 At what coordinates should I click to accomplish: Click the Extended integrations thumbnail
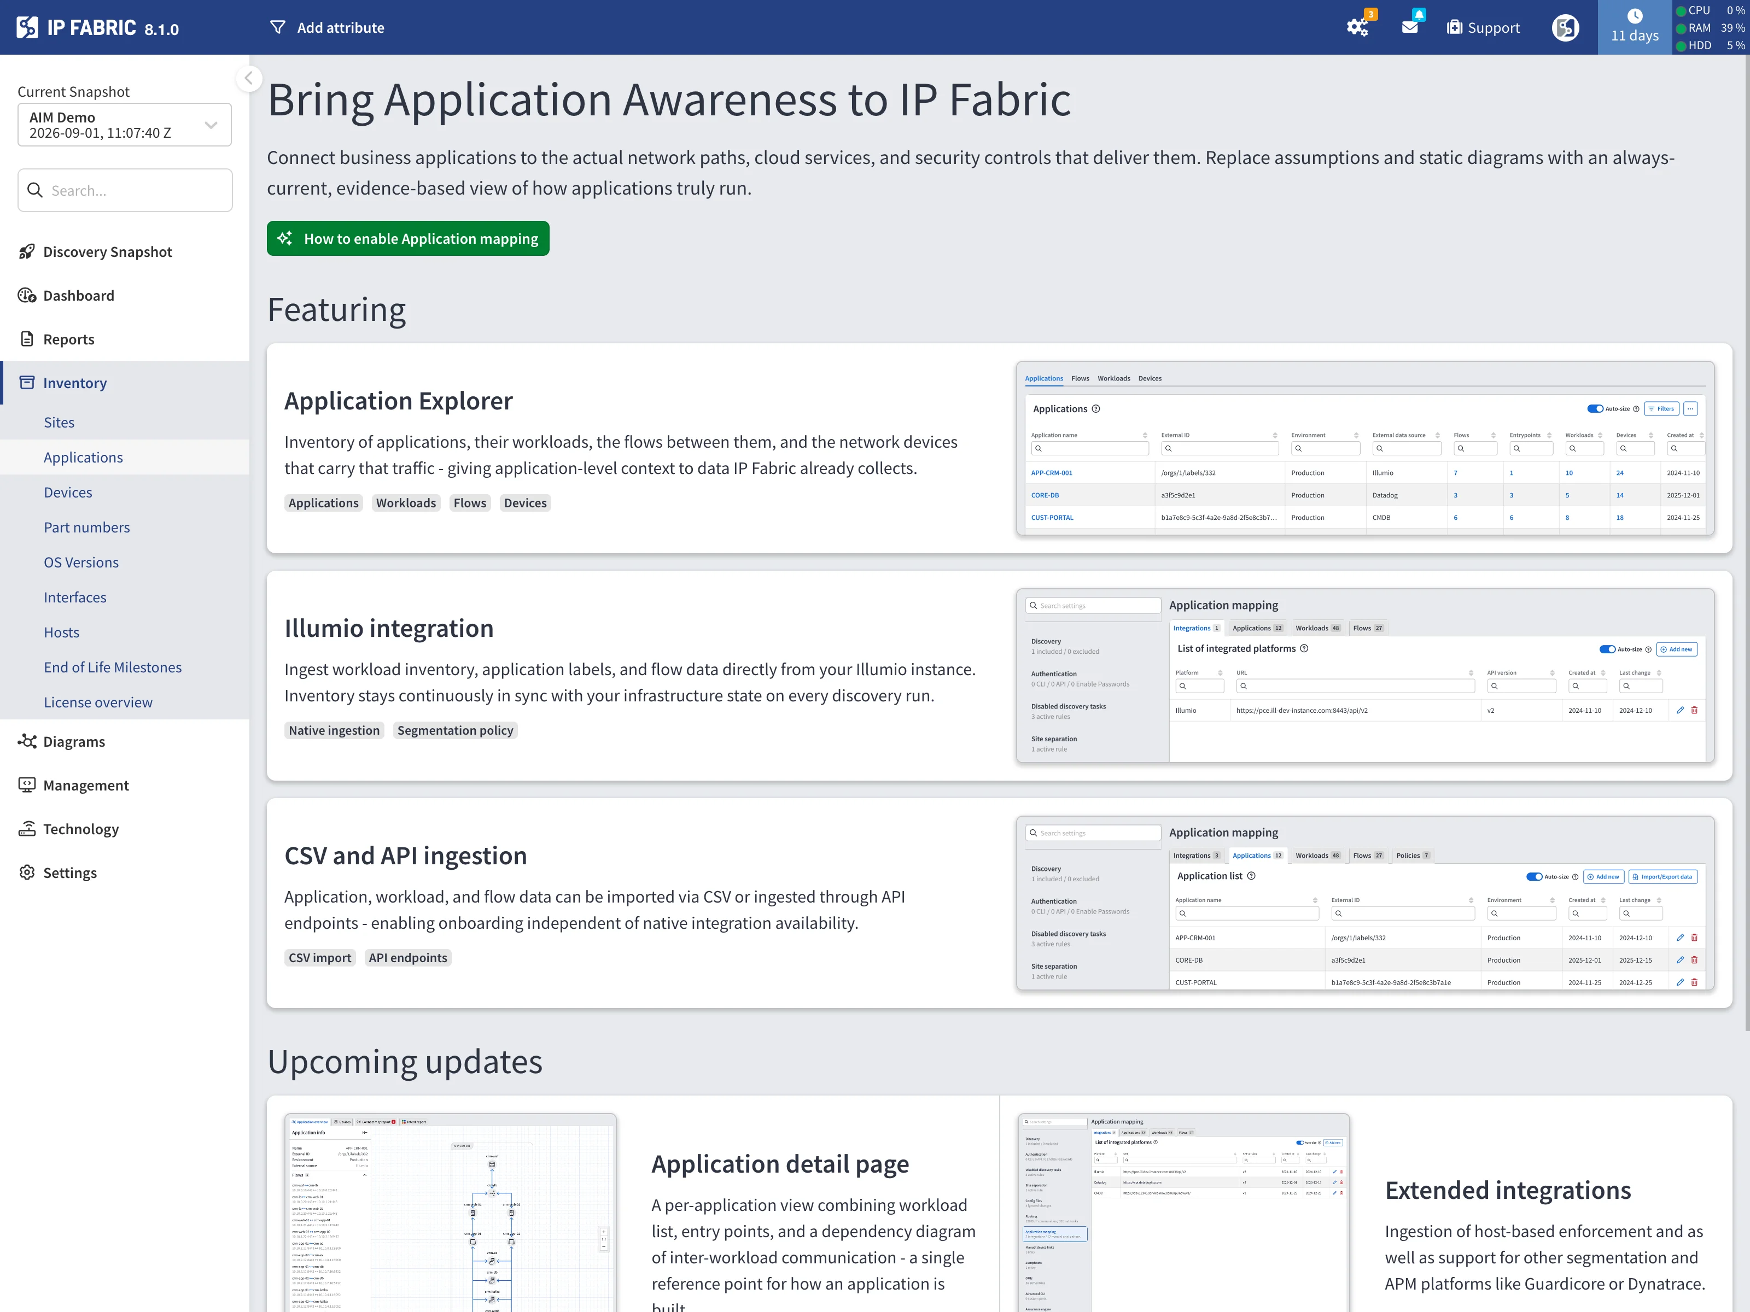tap(1183, 1213)
